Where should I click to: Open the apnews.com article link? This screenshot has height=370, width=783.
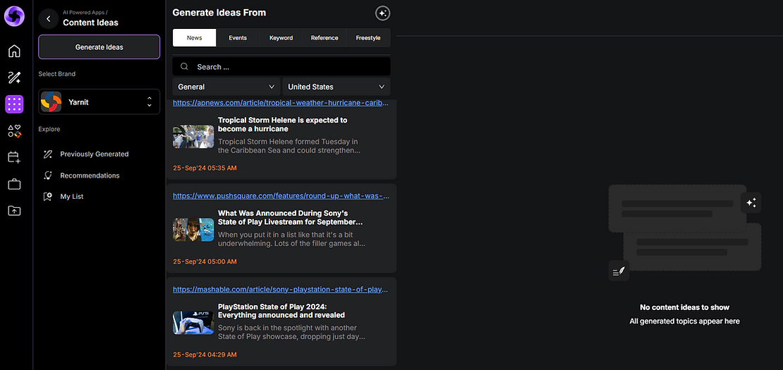281,103
